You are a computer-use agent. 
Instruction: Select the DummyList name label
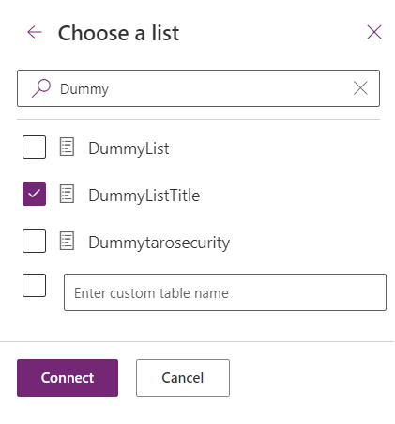click(x=129, y=149)
